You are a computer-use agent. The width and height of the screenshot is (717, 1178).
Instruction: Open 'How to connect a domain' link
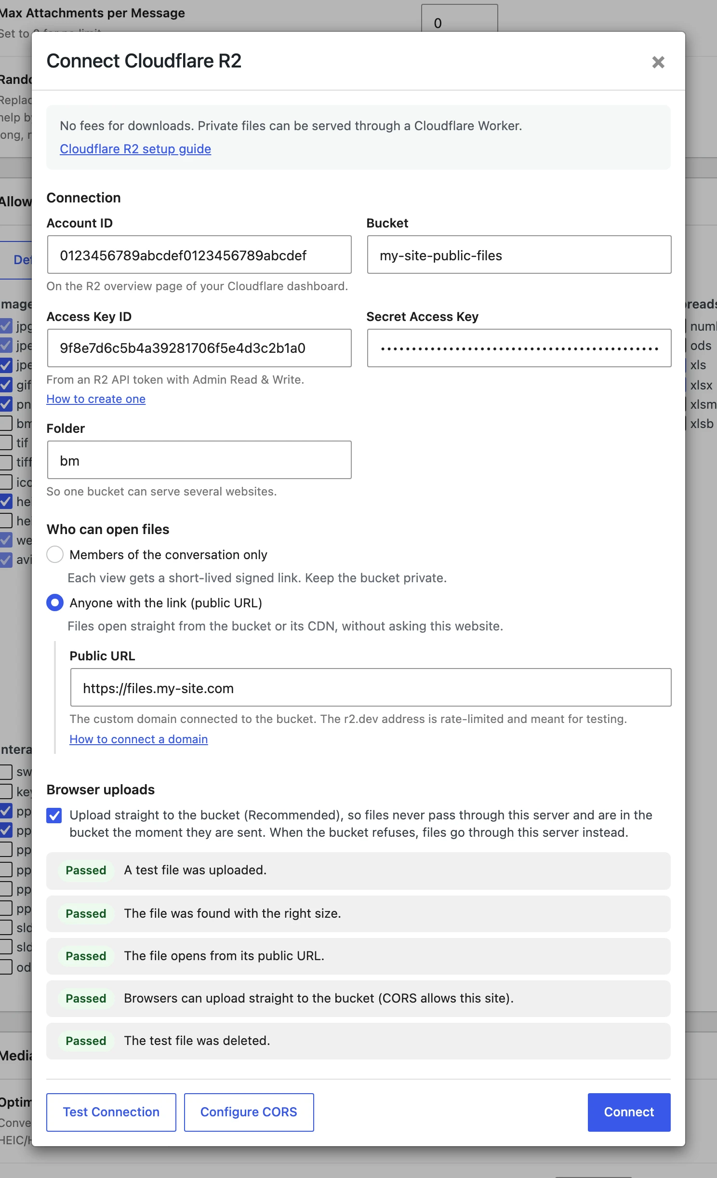(x=139, y=739)
